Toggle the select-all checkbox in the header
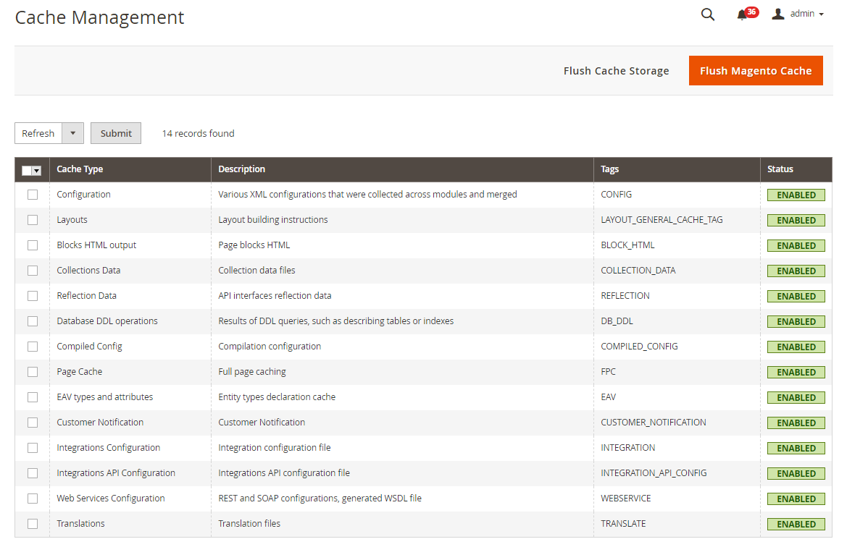This screenshot has width=847, height=547. point(27,169)
